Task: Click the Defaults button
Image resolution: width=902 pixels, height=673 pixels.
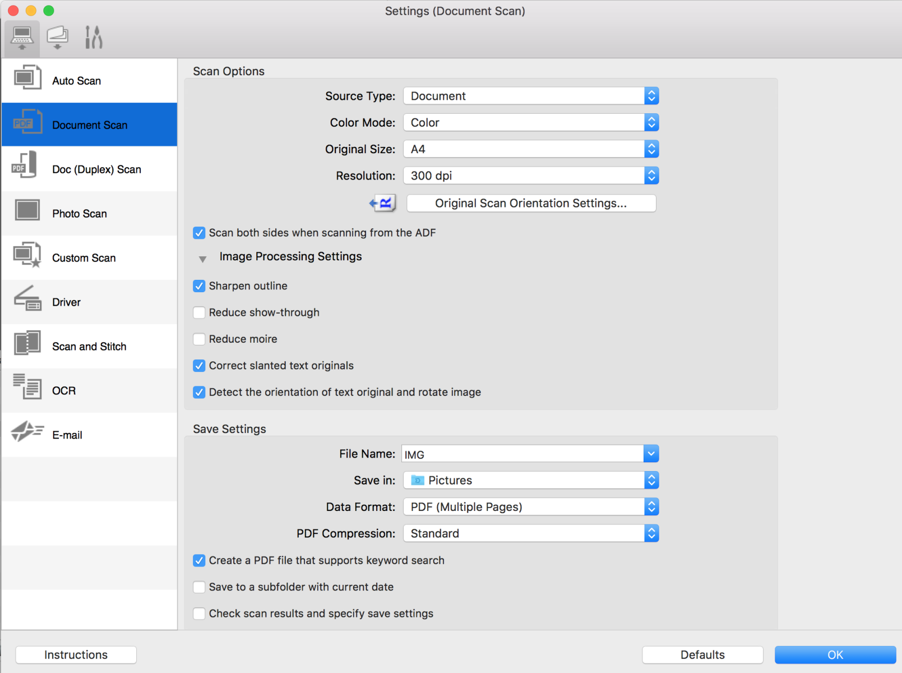Action: (x=702, y=654)
